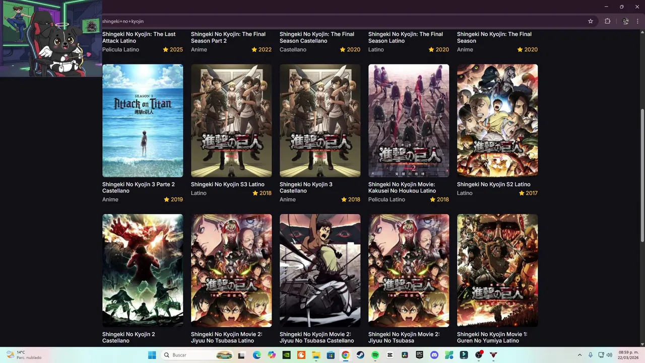Open the browser extensions puzzle icon
The image size is (645, 363).
click(607, 21)
